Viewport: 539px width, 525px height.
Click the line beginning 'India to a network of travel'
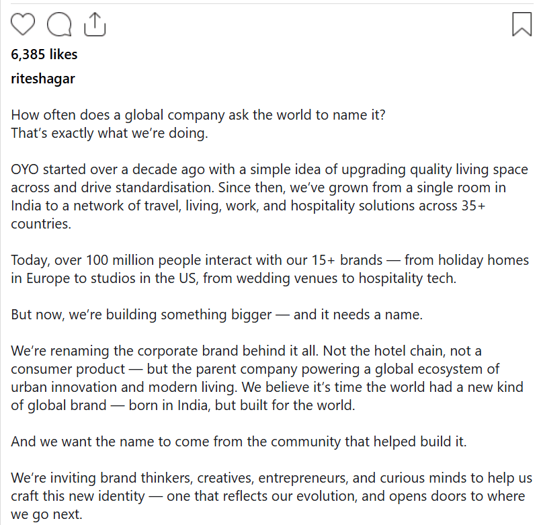(248, 206)
